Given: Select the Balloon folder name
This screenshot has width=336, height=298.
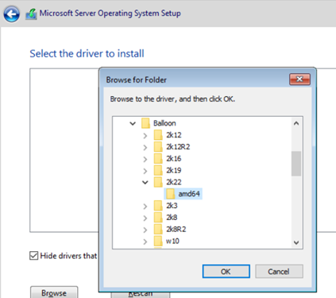Looking at the screenshot, I should pos(164,123).
